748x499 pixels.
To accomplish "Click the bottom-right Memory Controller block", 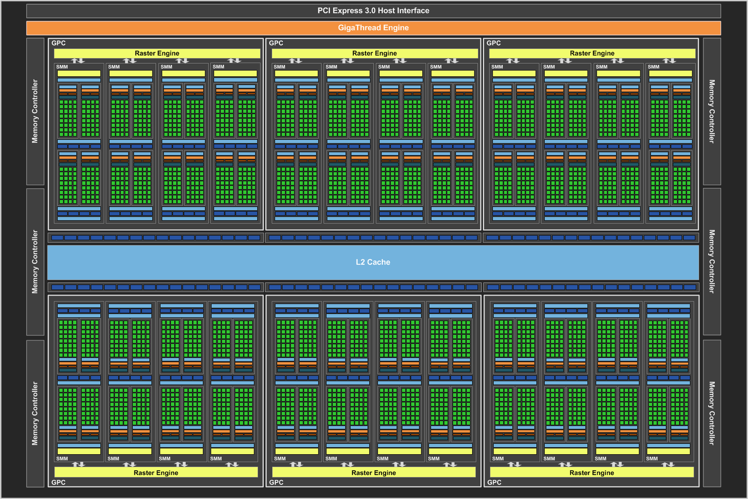I will (712, 414).
